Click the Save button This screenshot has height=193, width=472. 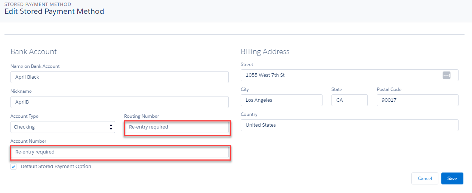[452, 178]
